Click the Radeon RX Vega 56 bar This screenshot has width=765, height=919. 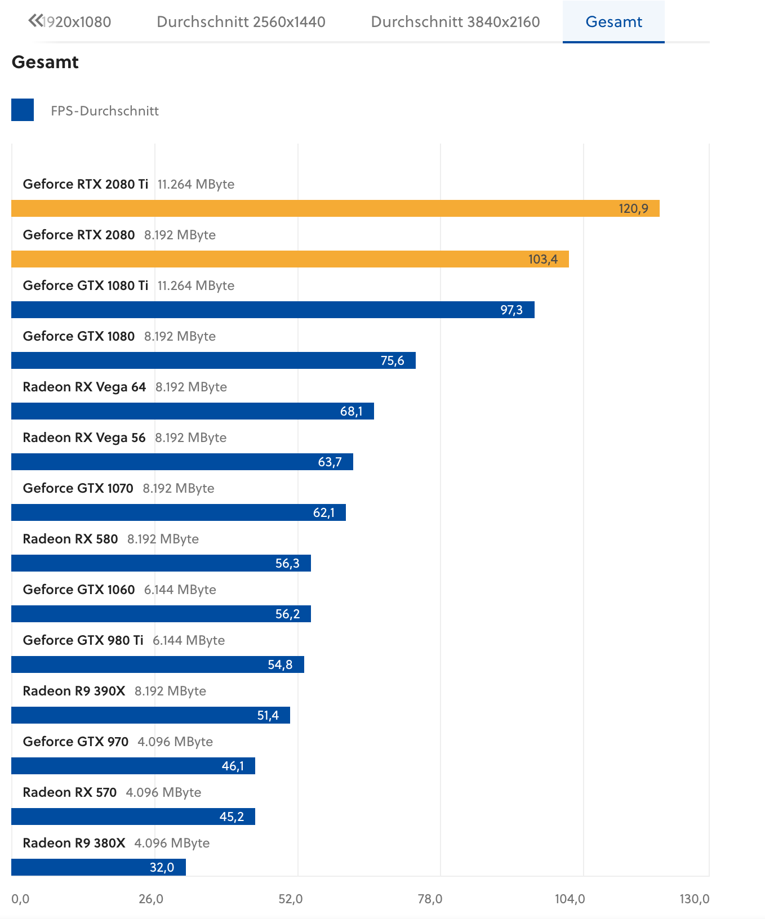click(182, 462)
